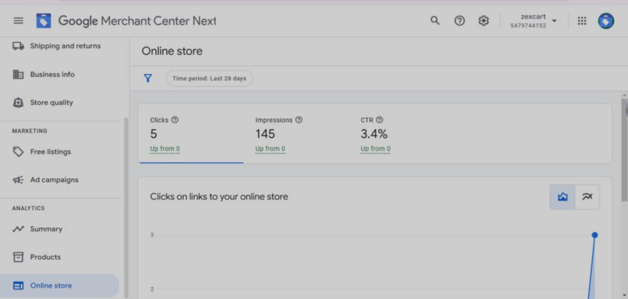Open the Google apps grid
The image size is (628, 299).
click(582, 21)
